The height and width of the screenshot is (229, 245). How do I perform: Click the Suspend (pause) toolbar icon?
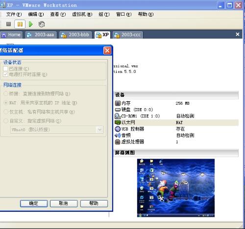pyautogui.click(x=20, y=24)
